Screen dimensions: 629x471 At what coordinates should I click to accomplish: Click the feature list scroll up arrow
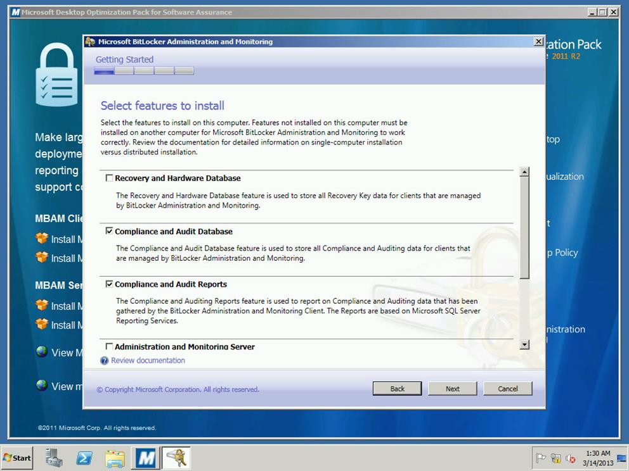pyautogui.click(x=524, y=172)
